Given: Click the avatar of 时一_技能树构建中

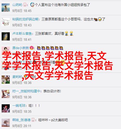Looking at the screenshot, I should click(6, 94).
